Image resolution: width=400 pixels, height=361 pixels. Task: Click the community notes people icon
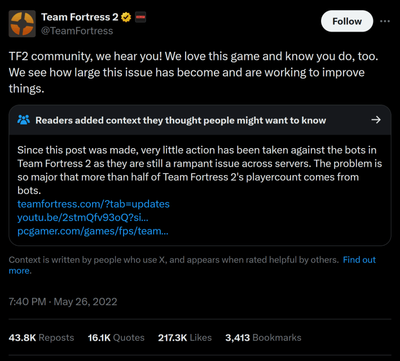(24, 120)
